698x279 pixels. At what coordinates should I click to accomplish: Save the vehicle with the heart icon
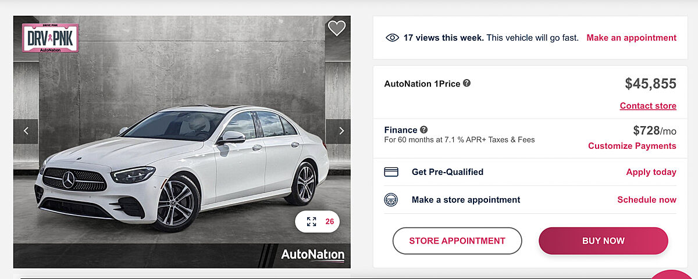[x=337, y=28]
